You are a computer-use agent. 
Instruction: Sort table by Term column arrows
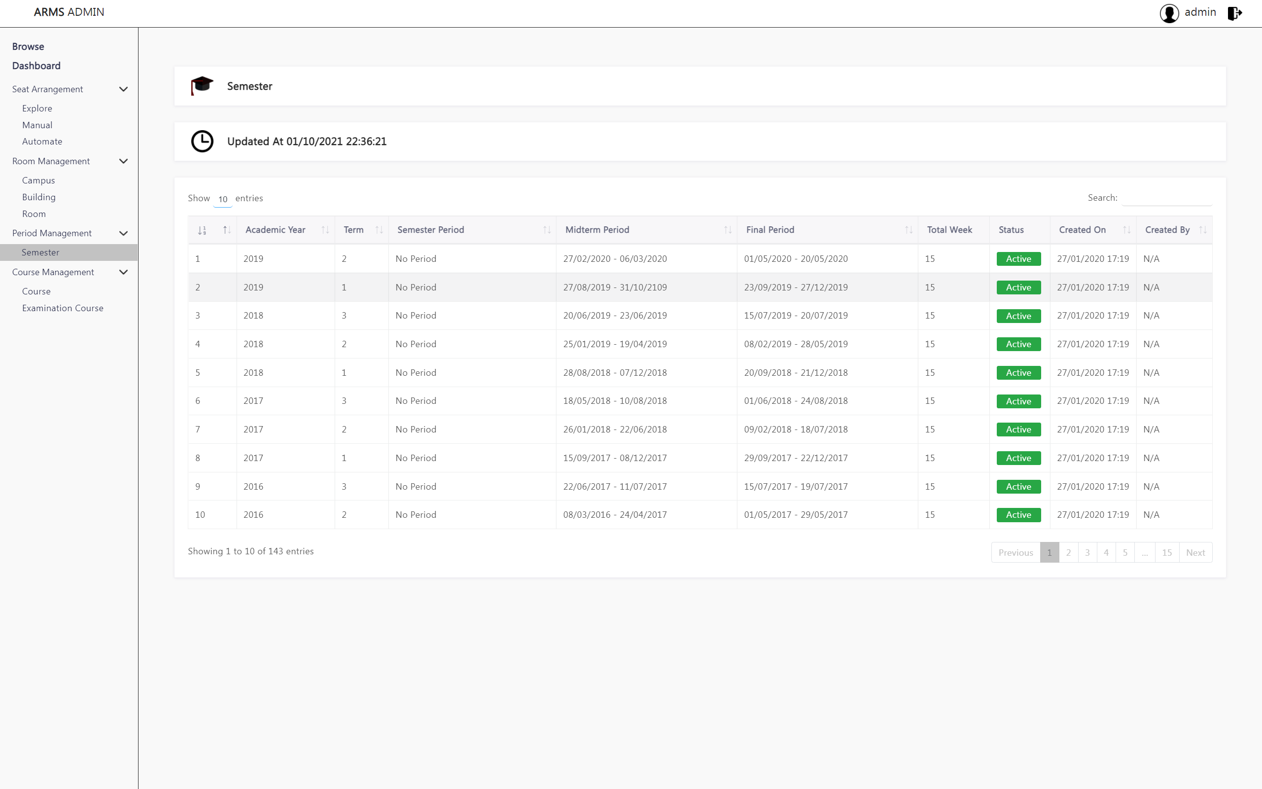379,230
